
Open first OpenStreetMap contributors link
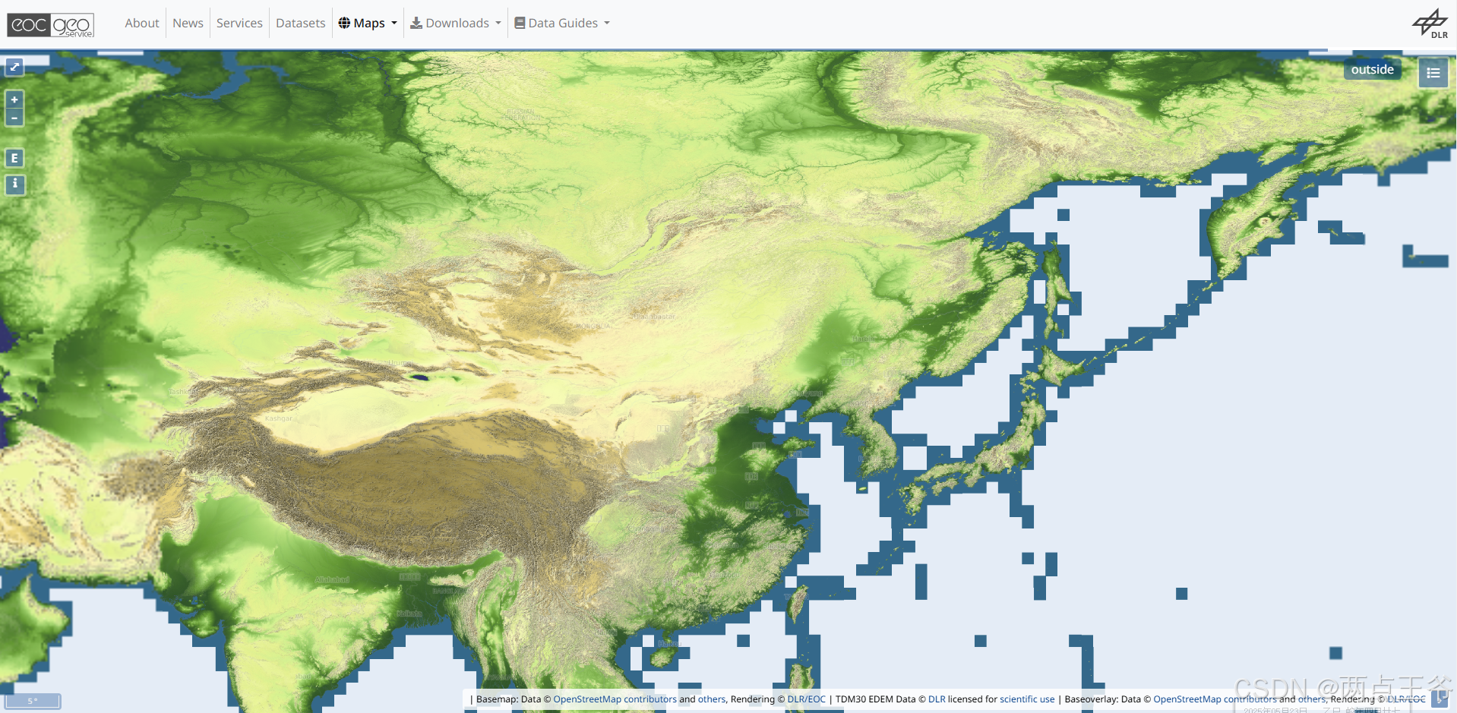click(615, 699)
